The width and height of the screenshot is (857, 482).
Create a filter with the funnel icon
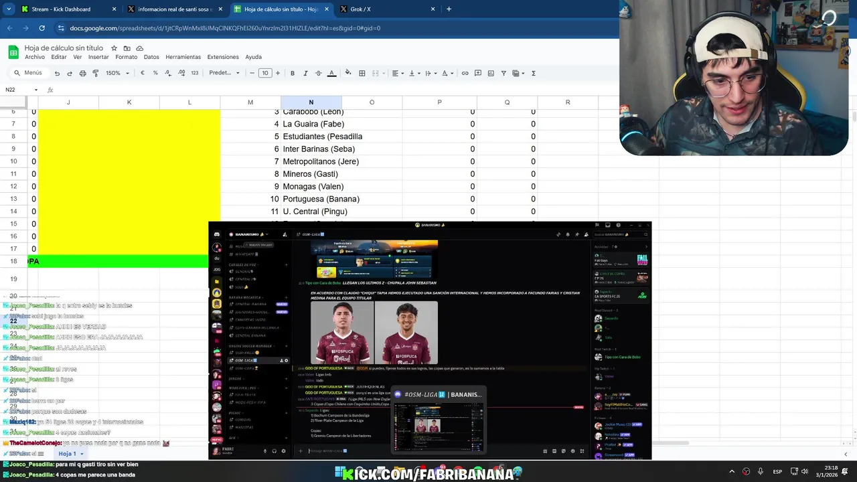(x=503, y=73)
